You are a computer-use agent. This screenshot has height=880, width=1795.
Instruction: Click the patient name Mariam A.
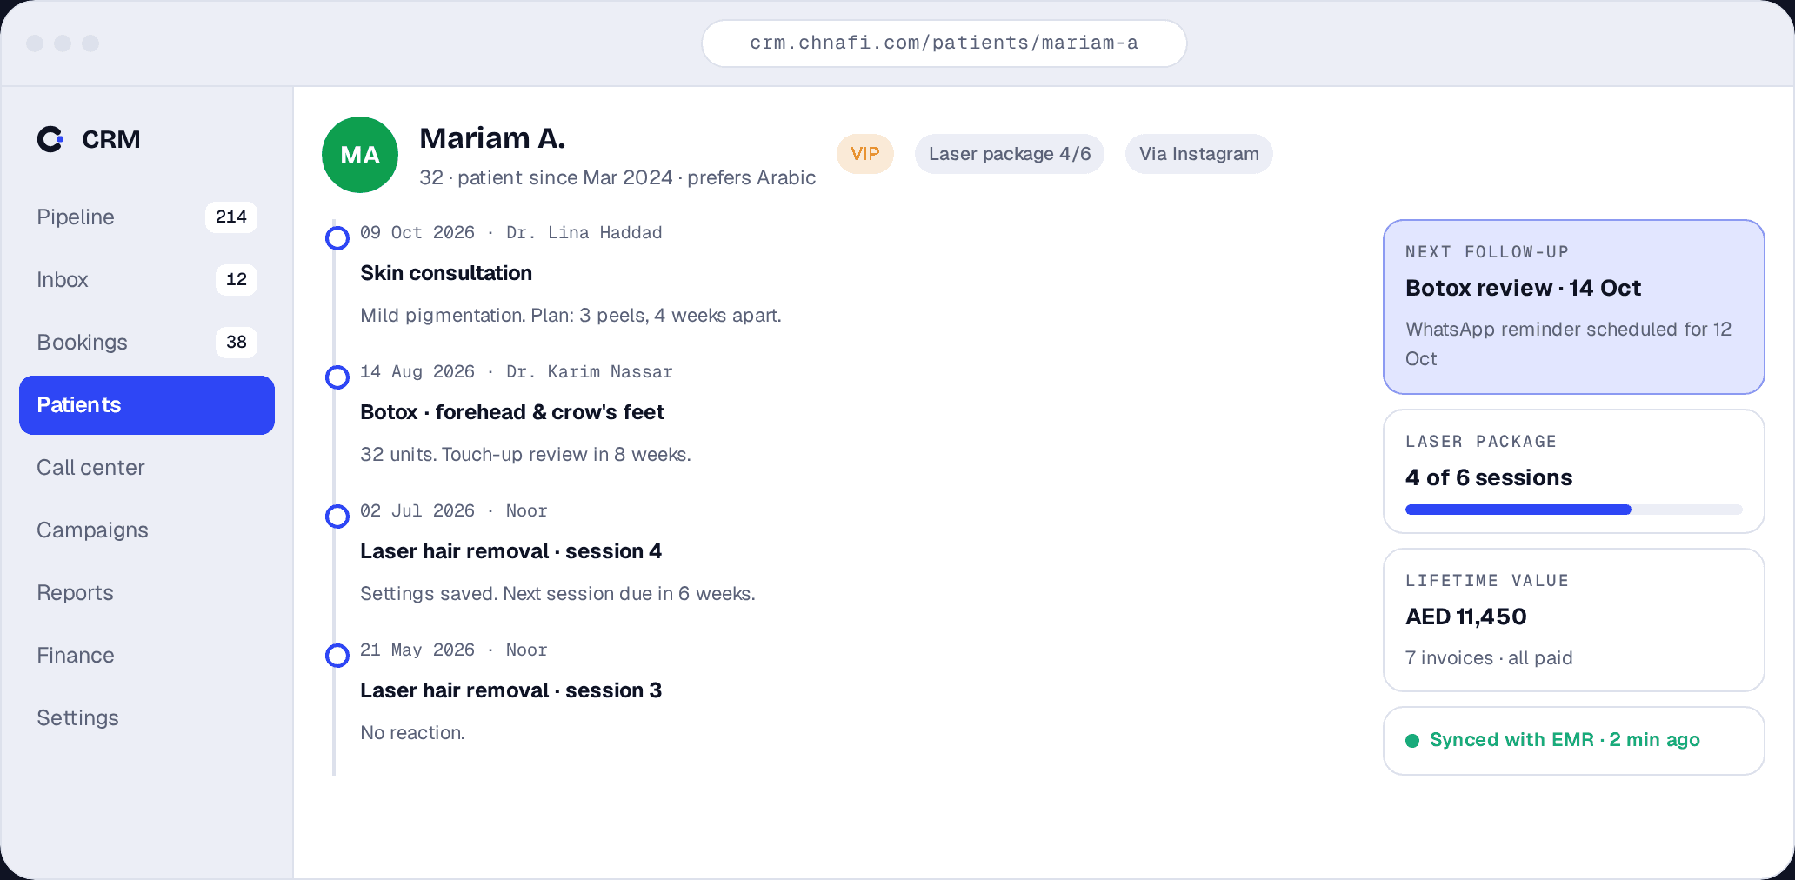[x=492, y=138]
